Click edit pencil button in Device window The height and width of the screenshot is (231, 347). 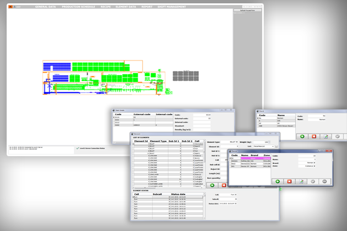click(x=301, y=181)
